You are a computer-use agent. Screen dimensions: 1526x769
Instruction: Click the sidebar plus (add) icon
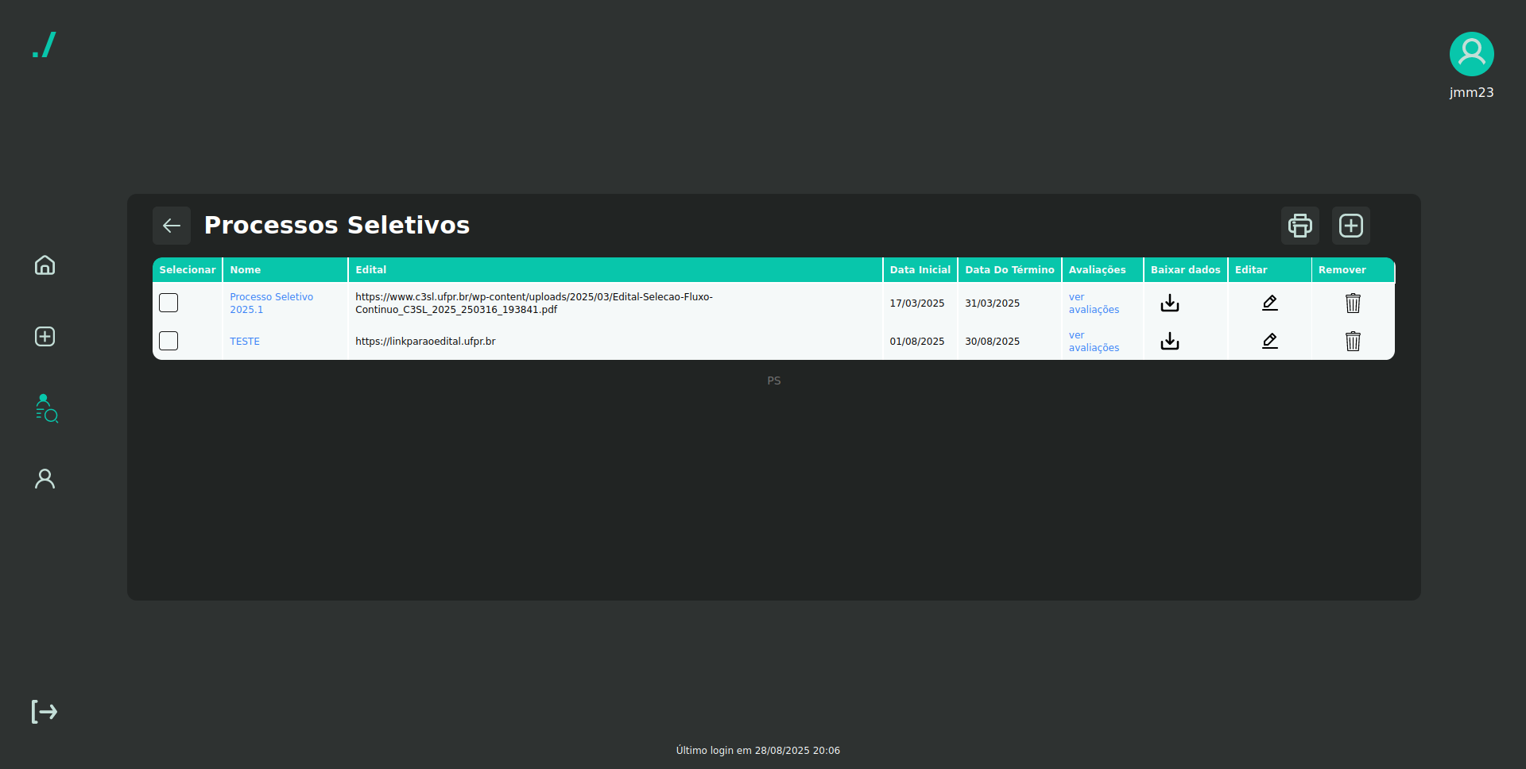45,336
